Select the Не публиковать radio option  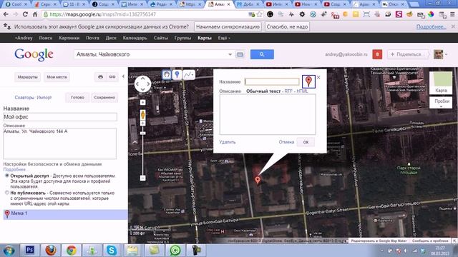pyautogui.click(x=7, y=193)
